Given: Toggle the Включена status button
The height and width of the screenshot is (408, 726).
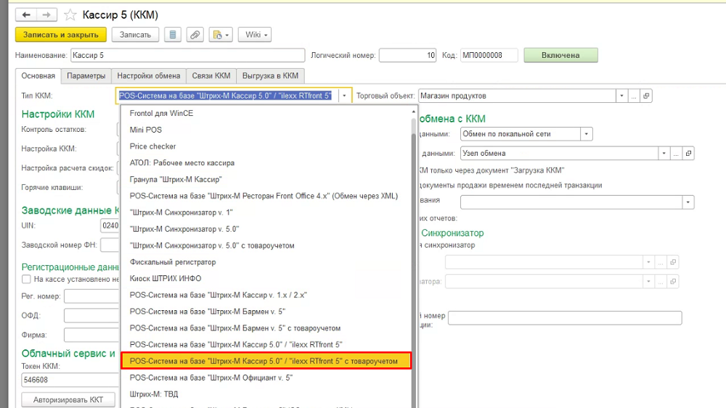Looking at the screenshot, I should coord(560,55).
